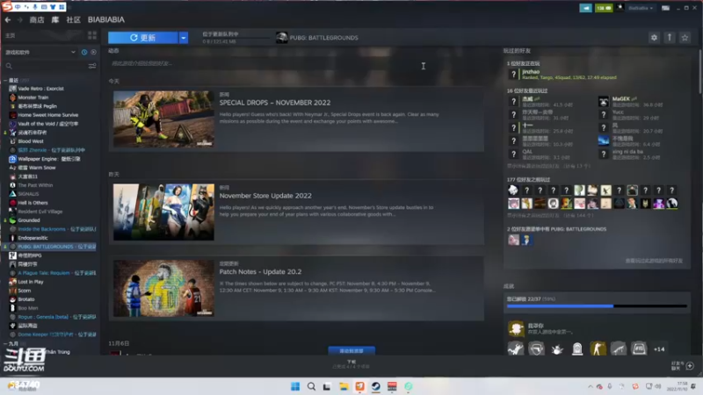Click the blue 更新 update button

click(x=143, y=38)
